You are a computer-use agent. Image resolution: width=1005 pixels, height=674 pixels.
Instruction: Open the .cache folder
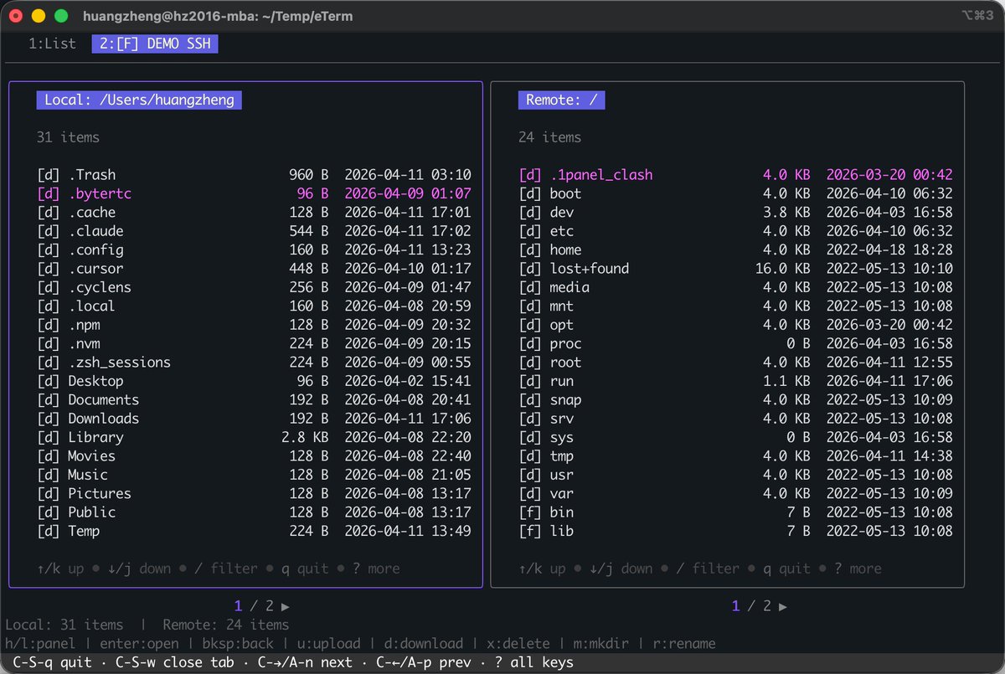(254, 213)
